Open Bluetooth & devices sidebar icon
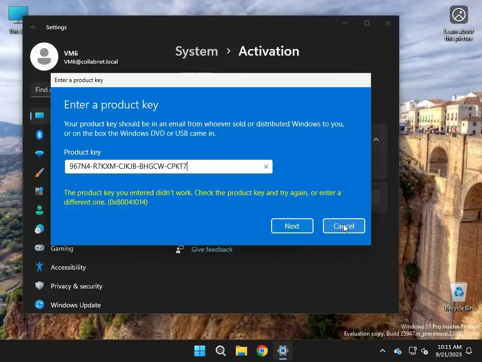482x362 pixels. (40, 134)
